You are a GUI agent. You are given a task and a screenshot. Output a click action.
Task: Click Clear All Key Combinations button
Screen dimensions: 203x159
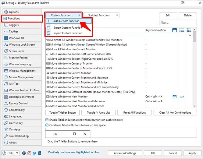pos(175,113)
